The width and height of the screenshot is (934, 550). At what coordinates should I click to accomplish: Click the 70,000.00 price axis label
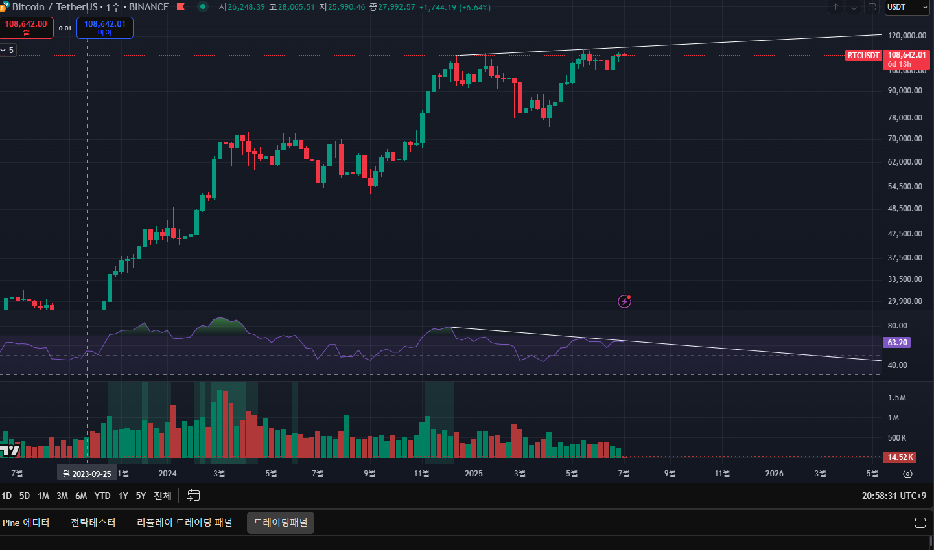[x=905, y=139]
